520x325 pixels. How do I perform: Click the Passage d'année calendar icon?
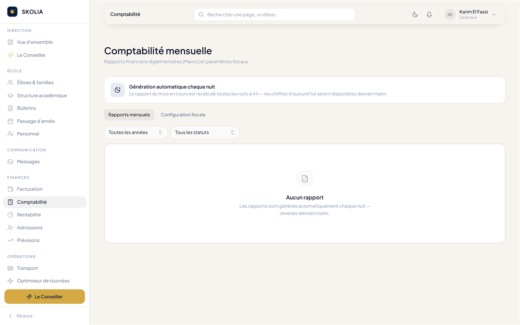coord(10,121)
